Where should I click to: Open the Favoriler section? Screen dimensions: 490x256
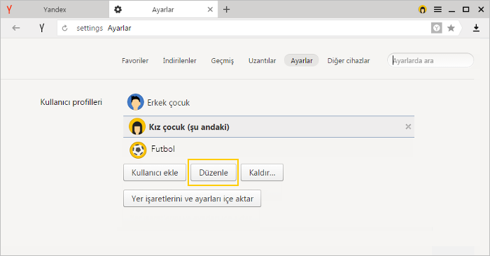click(135, 61)
